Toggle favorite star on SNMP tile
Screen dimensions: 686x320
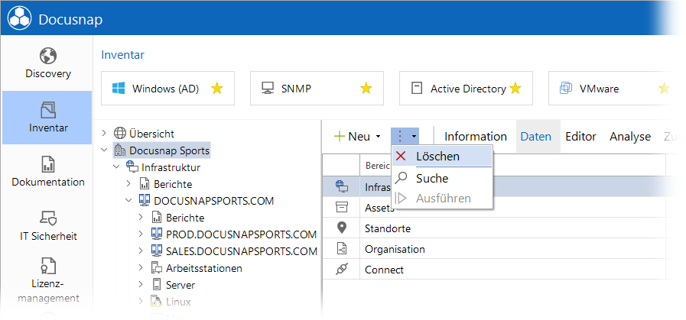[366, 89]
